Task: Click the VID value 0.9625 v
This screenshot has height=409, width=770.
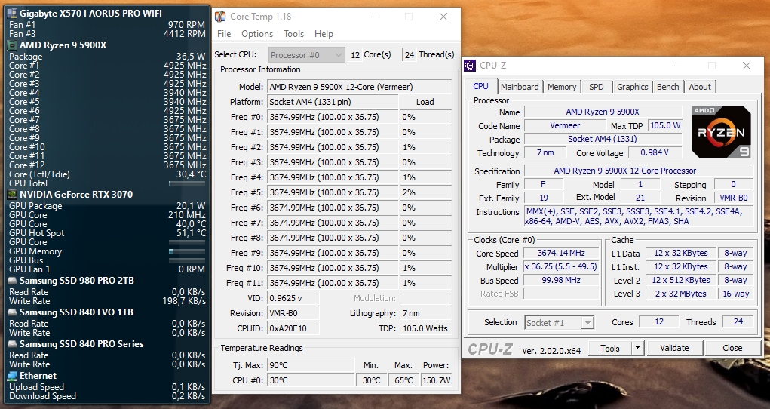Action: tap(293, 298)
